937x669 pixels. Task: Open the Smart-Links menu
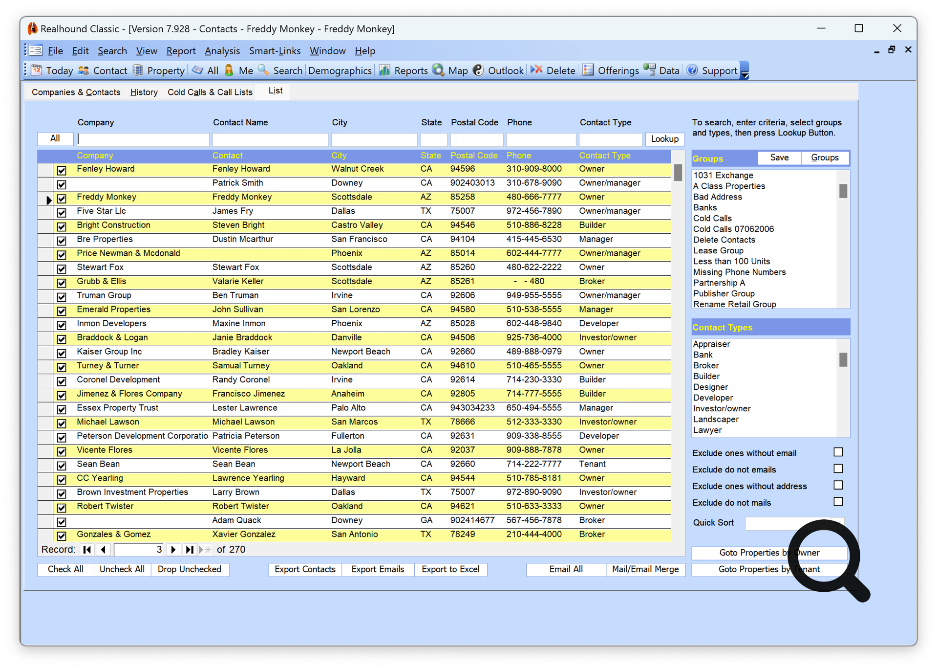click(x=275, y=51)
